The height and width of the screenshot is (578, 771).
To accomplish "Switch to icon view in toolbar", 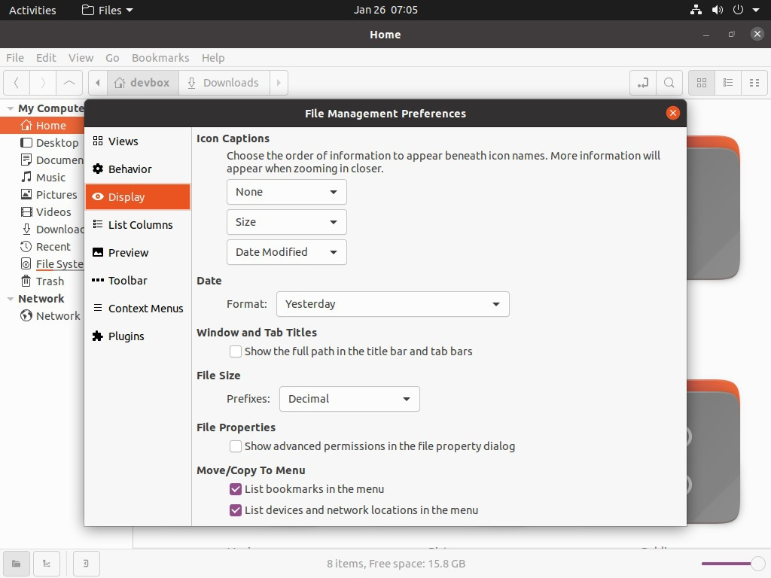I will coord(702,83).
